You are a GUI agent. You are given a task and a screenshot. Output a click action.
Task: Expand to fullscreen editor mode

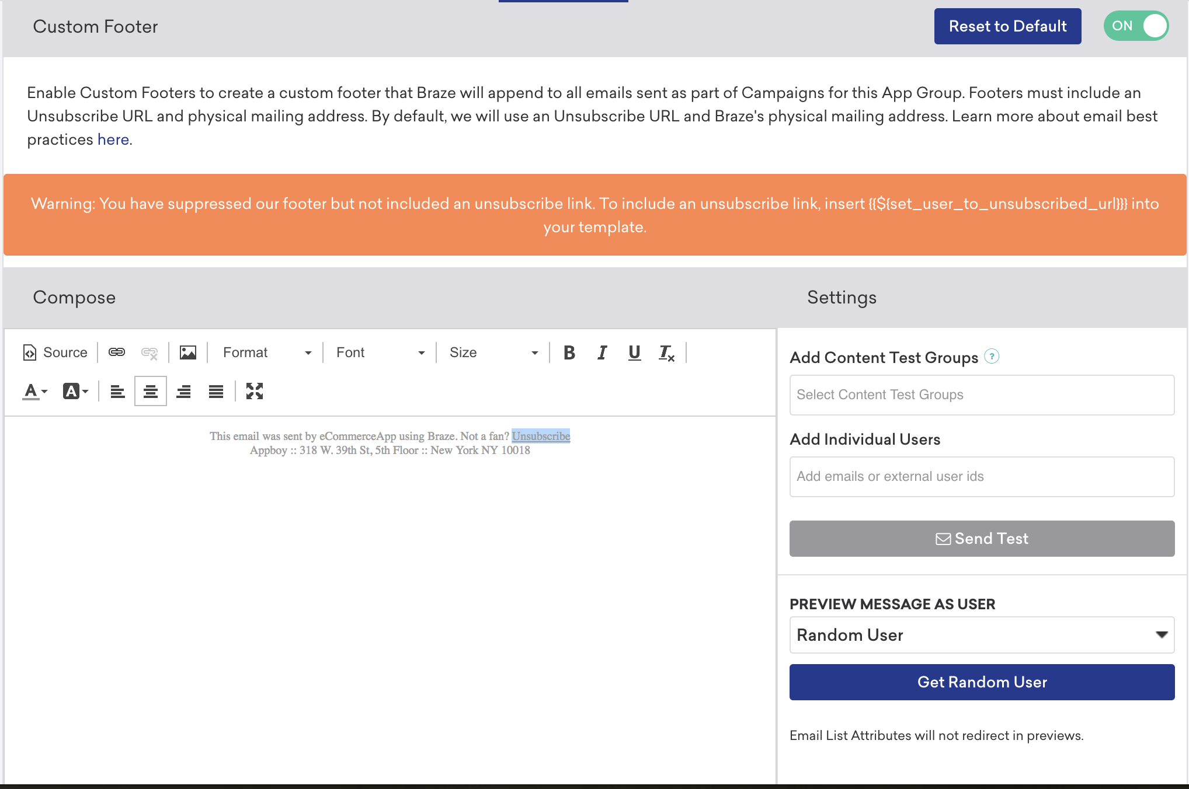pos(255,391)
